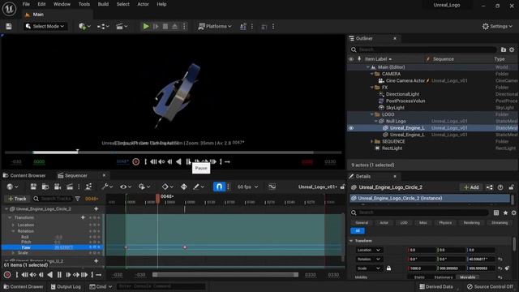Click the Sequencer auto-key diamond icon
The width and height of the screenshot is (519, 292).
click(x=184, y=187)
